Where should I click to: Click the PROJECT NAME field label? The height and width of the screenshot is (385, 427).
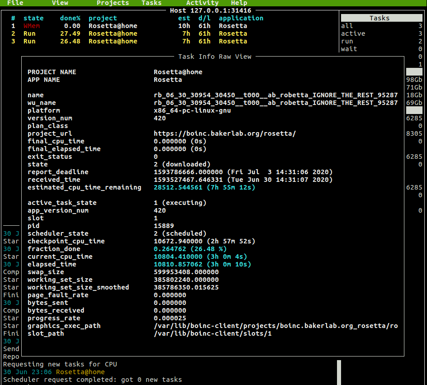click(x=52, y=72)
